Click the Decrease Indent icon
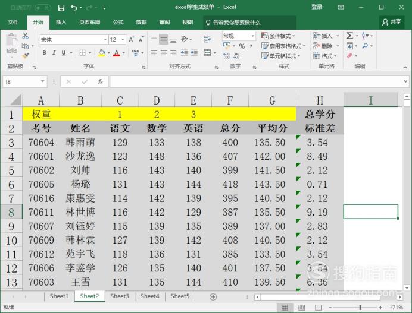This screenshot has width=412, height=313. coord(184,53)
